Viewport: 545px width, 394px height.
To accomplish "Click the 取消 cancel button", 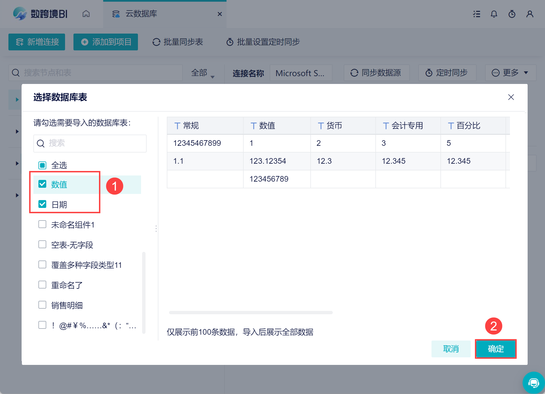I will (x=451, y=349).
